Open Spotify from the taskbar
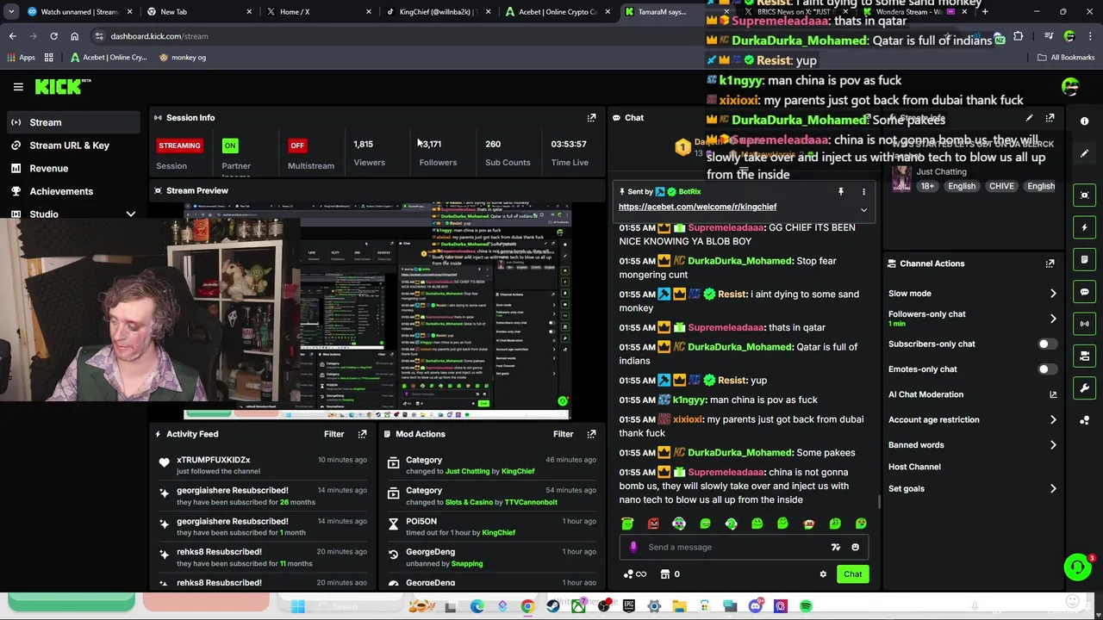This screenshot has width=1103, height=620. click(806, 607)
